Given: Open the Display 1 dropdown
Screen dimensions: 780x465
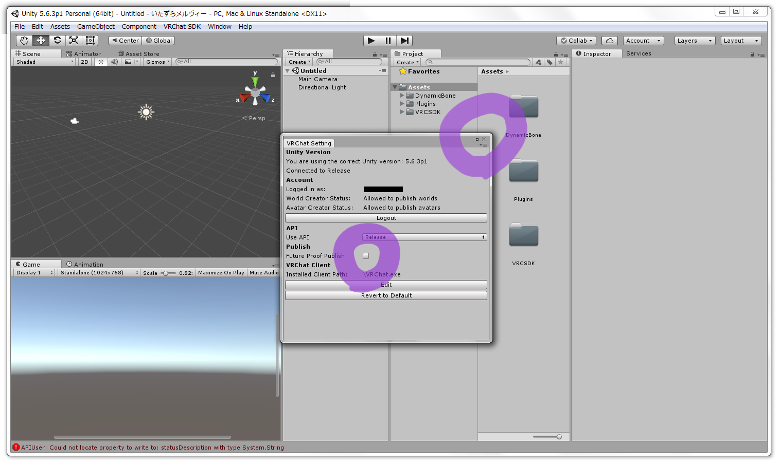Looking at the screenshot, I should click(34, 273).
